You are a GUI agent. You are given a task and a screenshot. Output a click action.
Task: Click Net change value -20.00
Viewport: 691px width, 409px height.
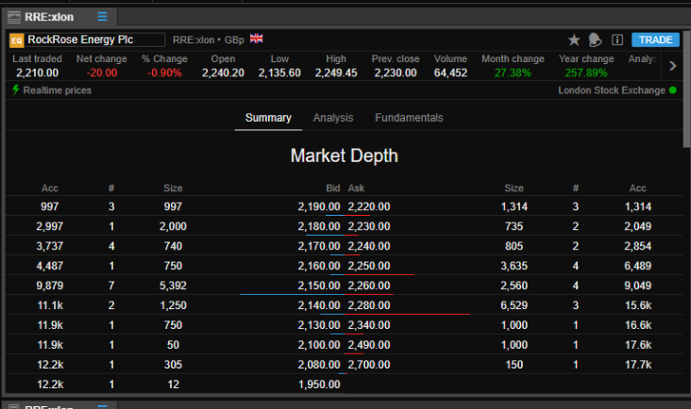pos(102,73)
